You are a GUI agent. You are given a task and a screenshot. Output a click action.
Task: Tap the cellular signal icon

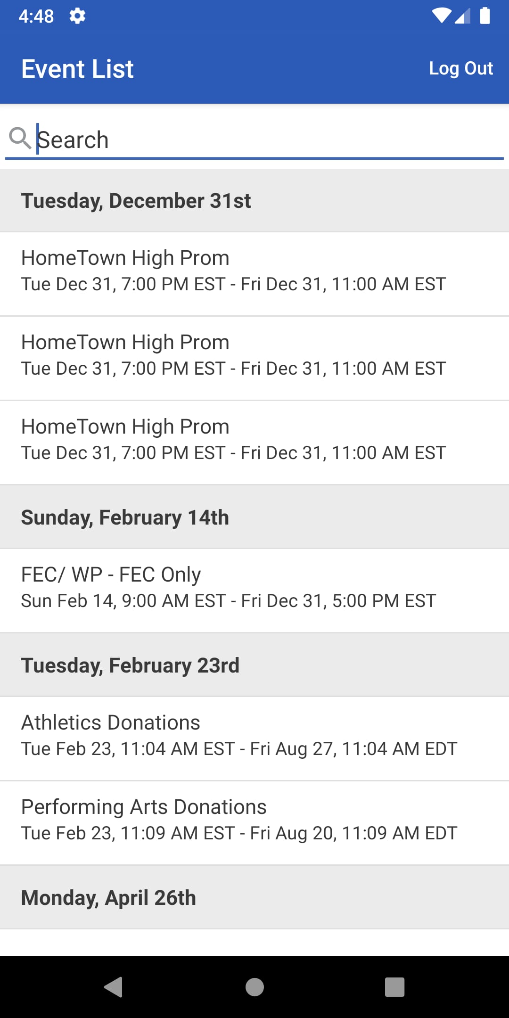click(x=463, y=16)
